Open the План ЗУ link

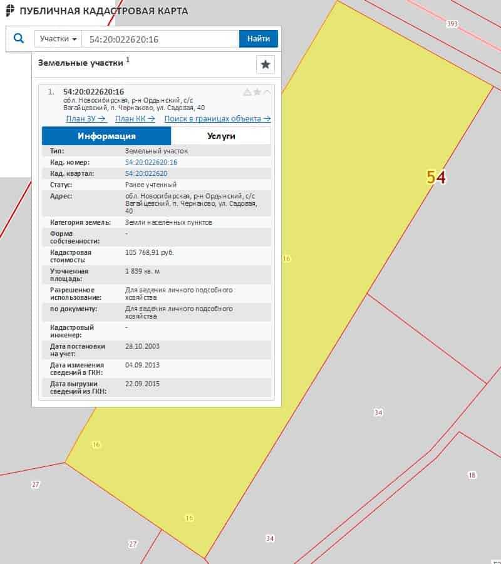(x=86, y=119)
